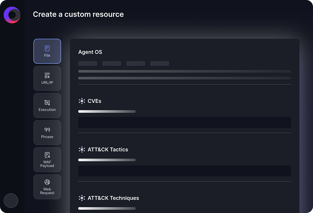
Task: Select the Phrase resource type
Action: [47, 132]
